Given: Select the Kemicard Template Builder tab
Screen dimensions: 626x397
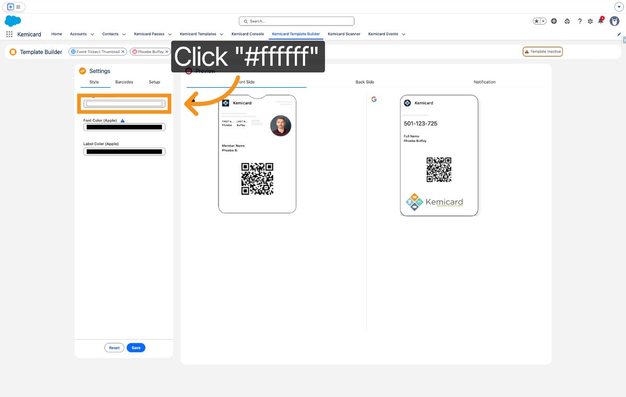Looking at the screenshot, I should [x=296, y=34].
